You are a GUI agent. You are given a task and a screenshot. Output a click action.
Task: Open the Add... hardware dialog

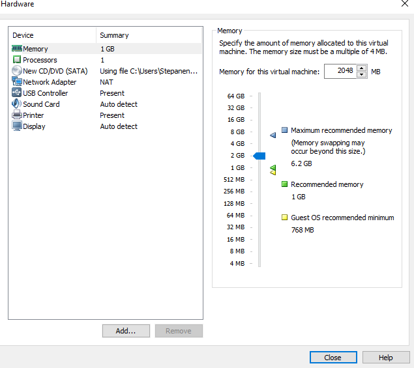126,331
